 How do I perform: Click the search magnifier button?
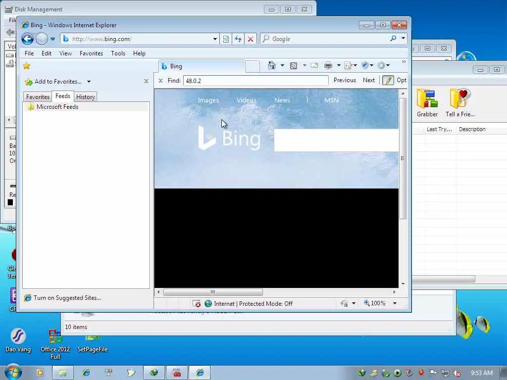393,39
